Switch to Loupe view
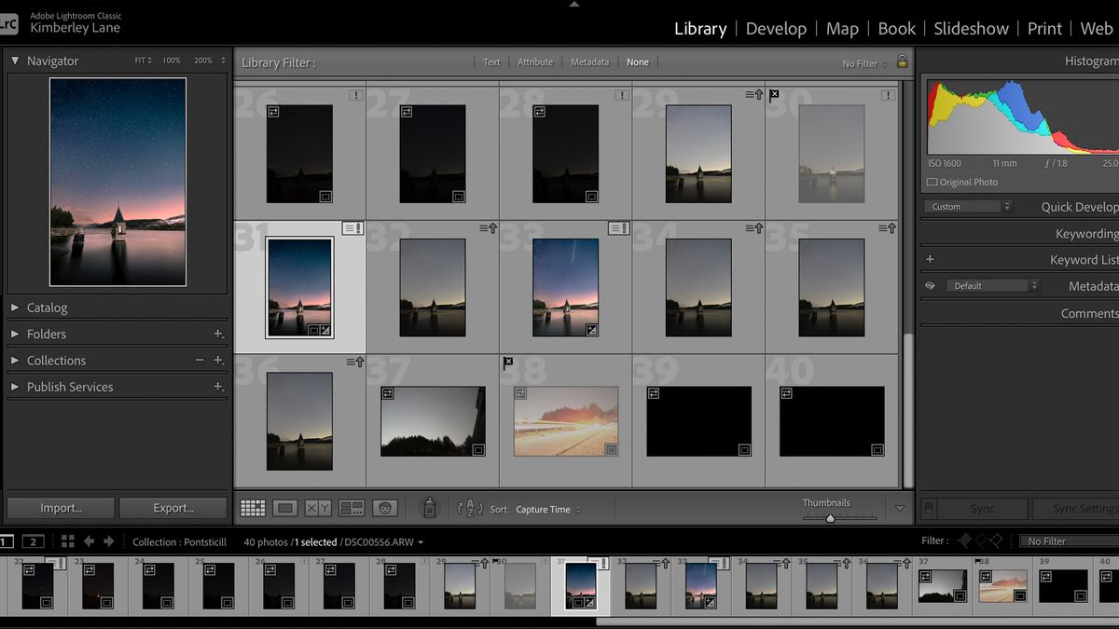Image resolution: width=1119 pixels, height=629 pixels. click(286, 509)
